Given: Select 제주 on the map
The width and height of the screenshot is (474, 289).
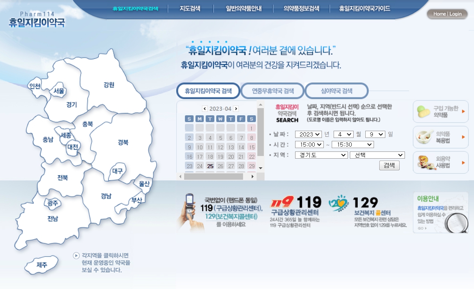Looking at the screenshot, I should [42, 265].
